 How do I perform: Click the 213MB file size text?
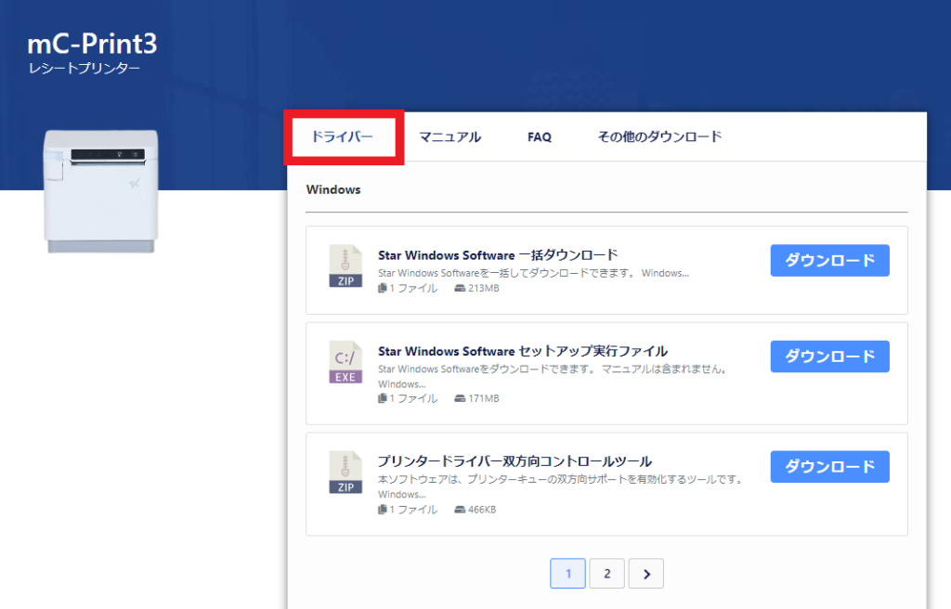point(483,288)
